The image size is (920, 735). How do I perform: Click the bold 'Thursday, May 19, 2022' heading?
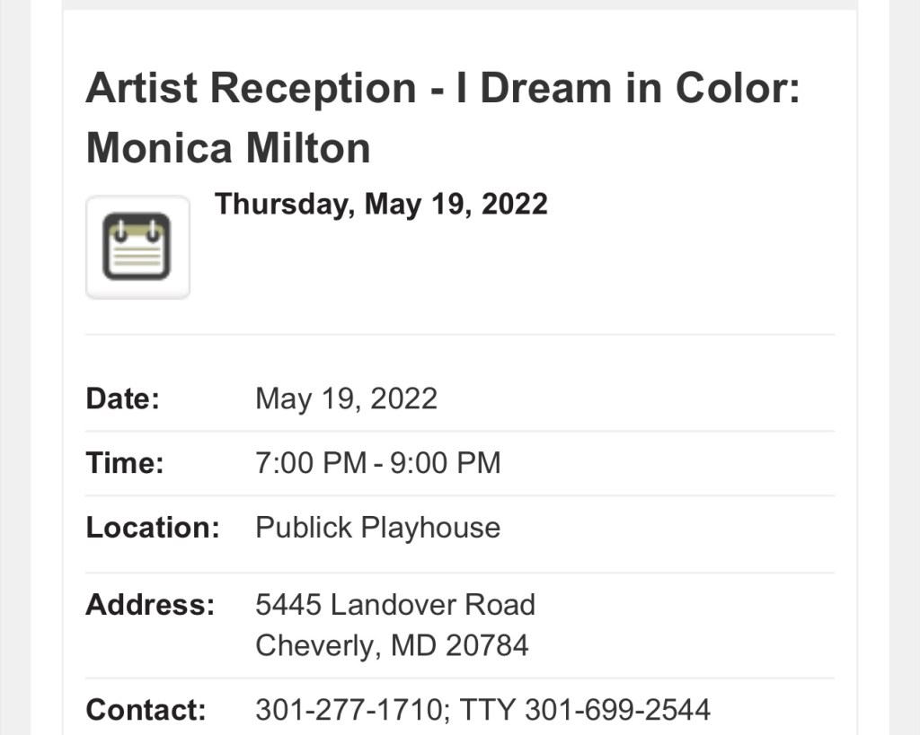pos(381,204)
